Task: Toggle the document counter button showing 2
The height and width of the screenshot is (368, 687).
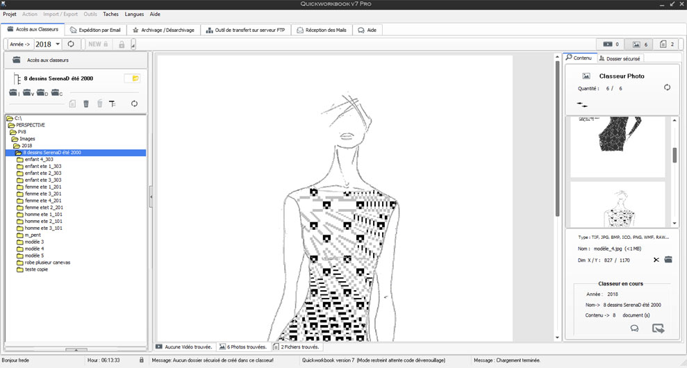Action: 667,44
